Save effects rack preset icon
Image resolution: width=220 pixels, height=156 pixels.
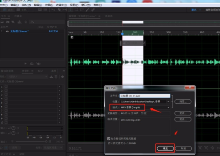click(51, 77)
